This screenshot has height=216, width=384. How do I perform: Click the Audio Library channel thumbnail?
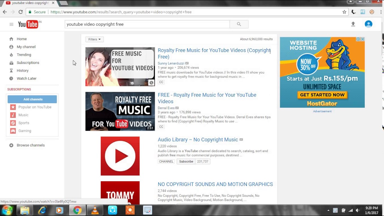coord(120,156)
